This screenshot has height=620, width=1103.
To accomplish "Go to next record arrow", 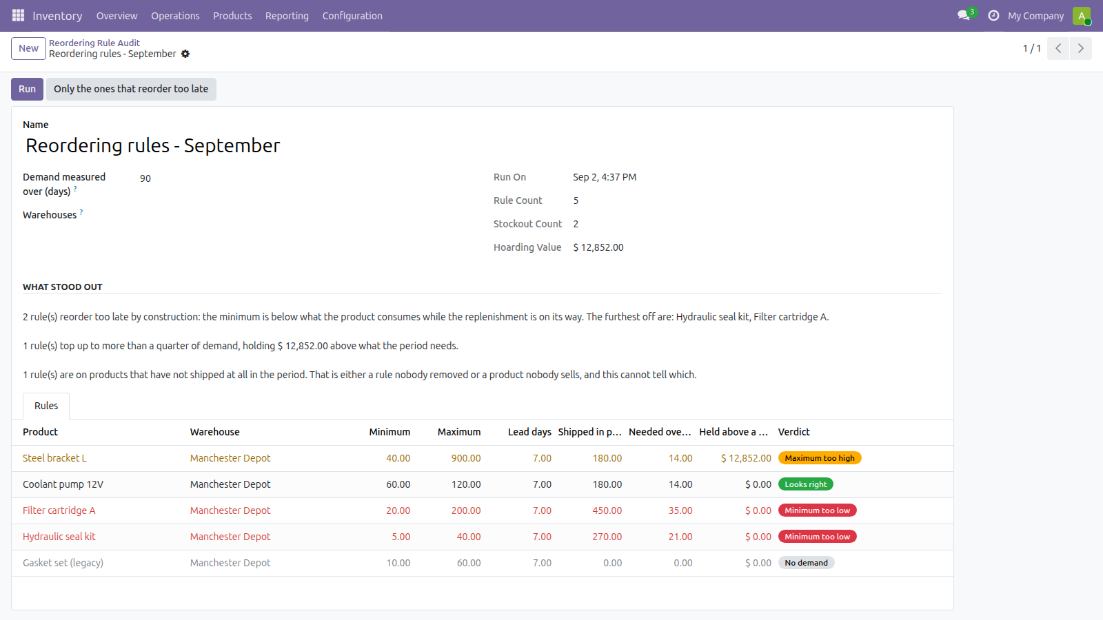I will [x=1081, y=48].
